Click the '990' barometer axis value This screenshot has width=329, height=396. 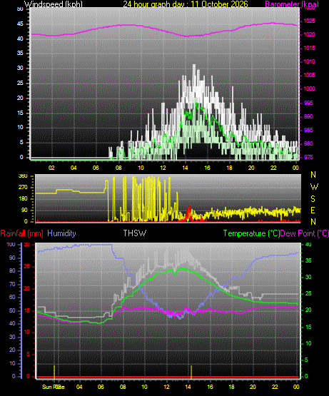coord(308,116)
